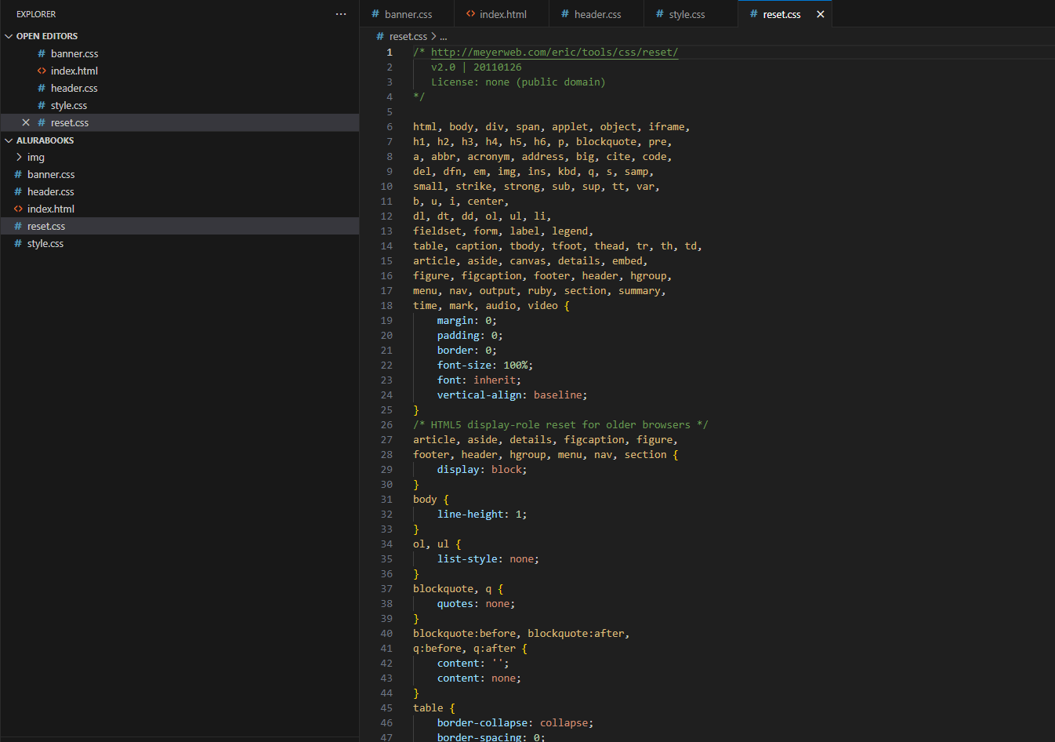Click CSS icon beside style.css in ALURABOOKS tree
1055x742 pixels.
point(18,243)
